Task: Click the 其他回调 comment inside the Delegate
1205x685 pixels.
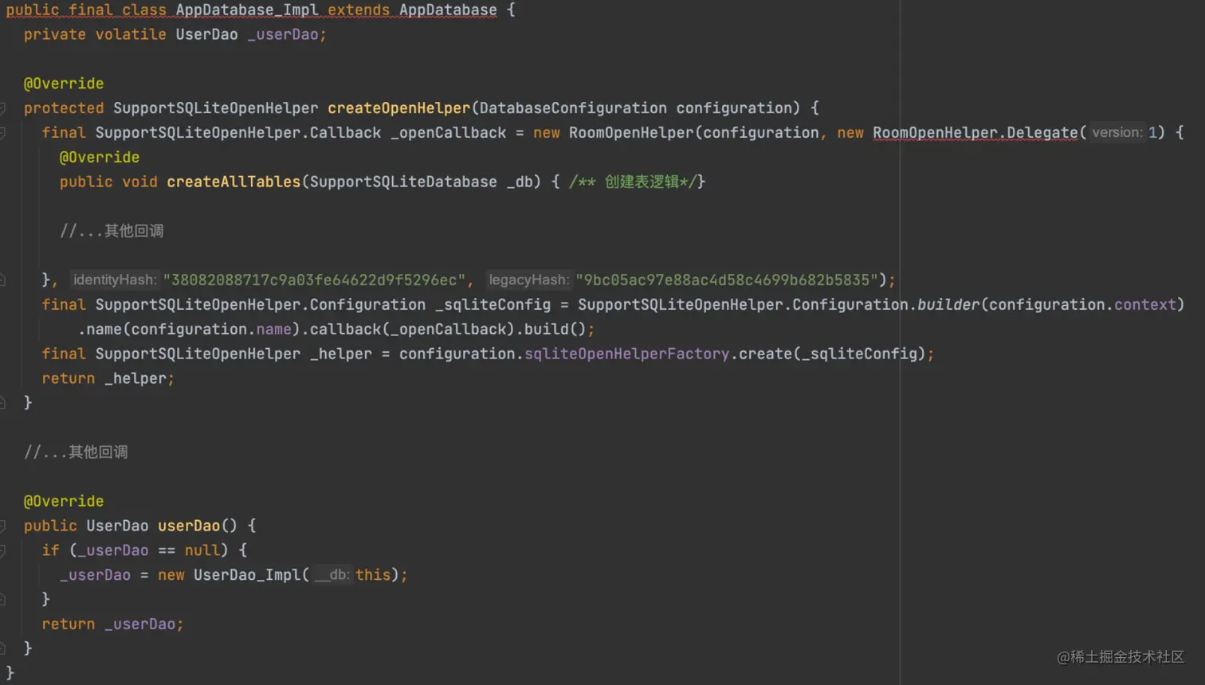Action: pos(112,231)
